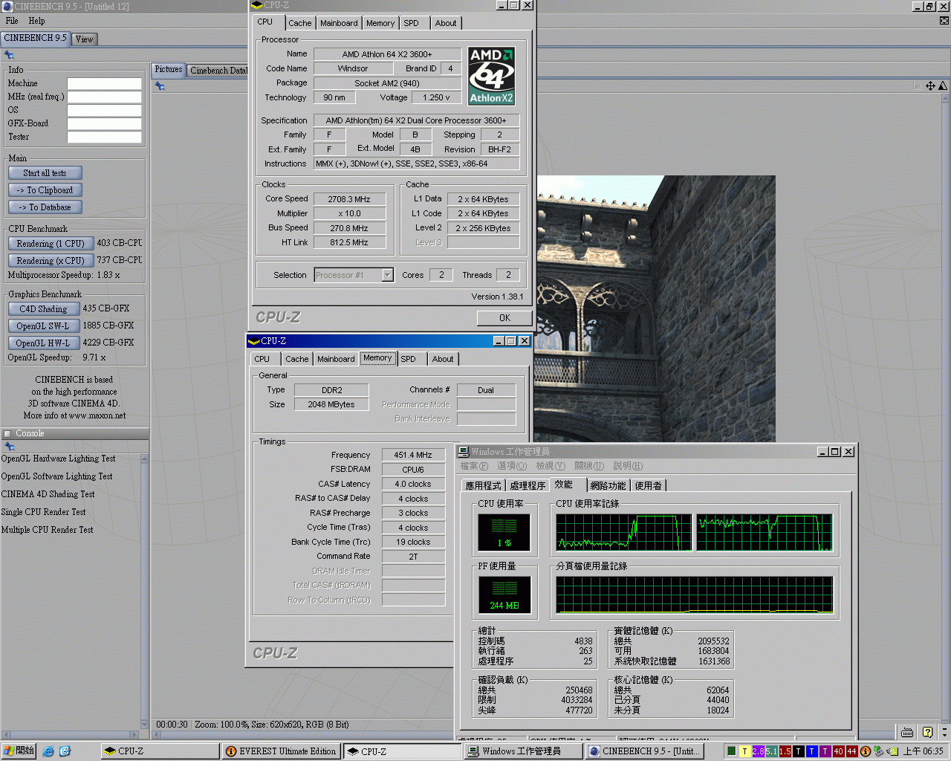The width and height of the screenshot is (951, 761).
Task: Click the green CPU meter tray icon
Action: [x=732, y=751]
